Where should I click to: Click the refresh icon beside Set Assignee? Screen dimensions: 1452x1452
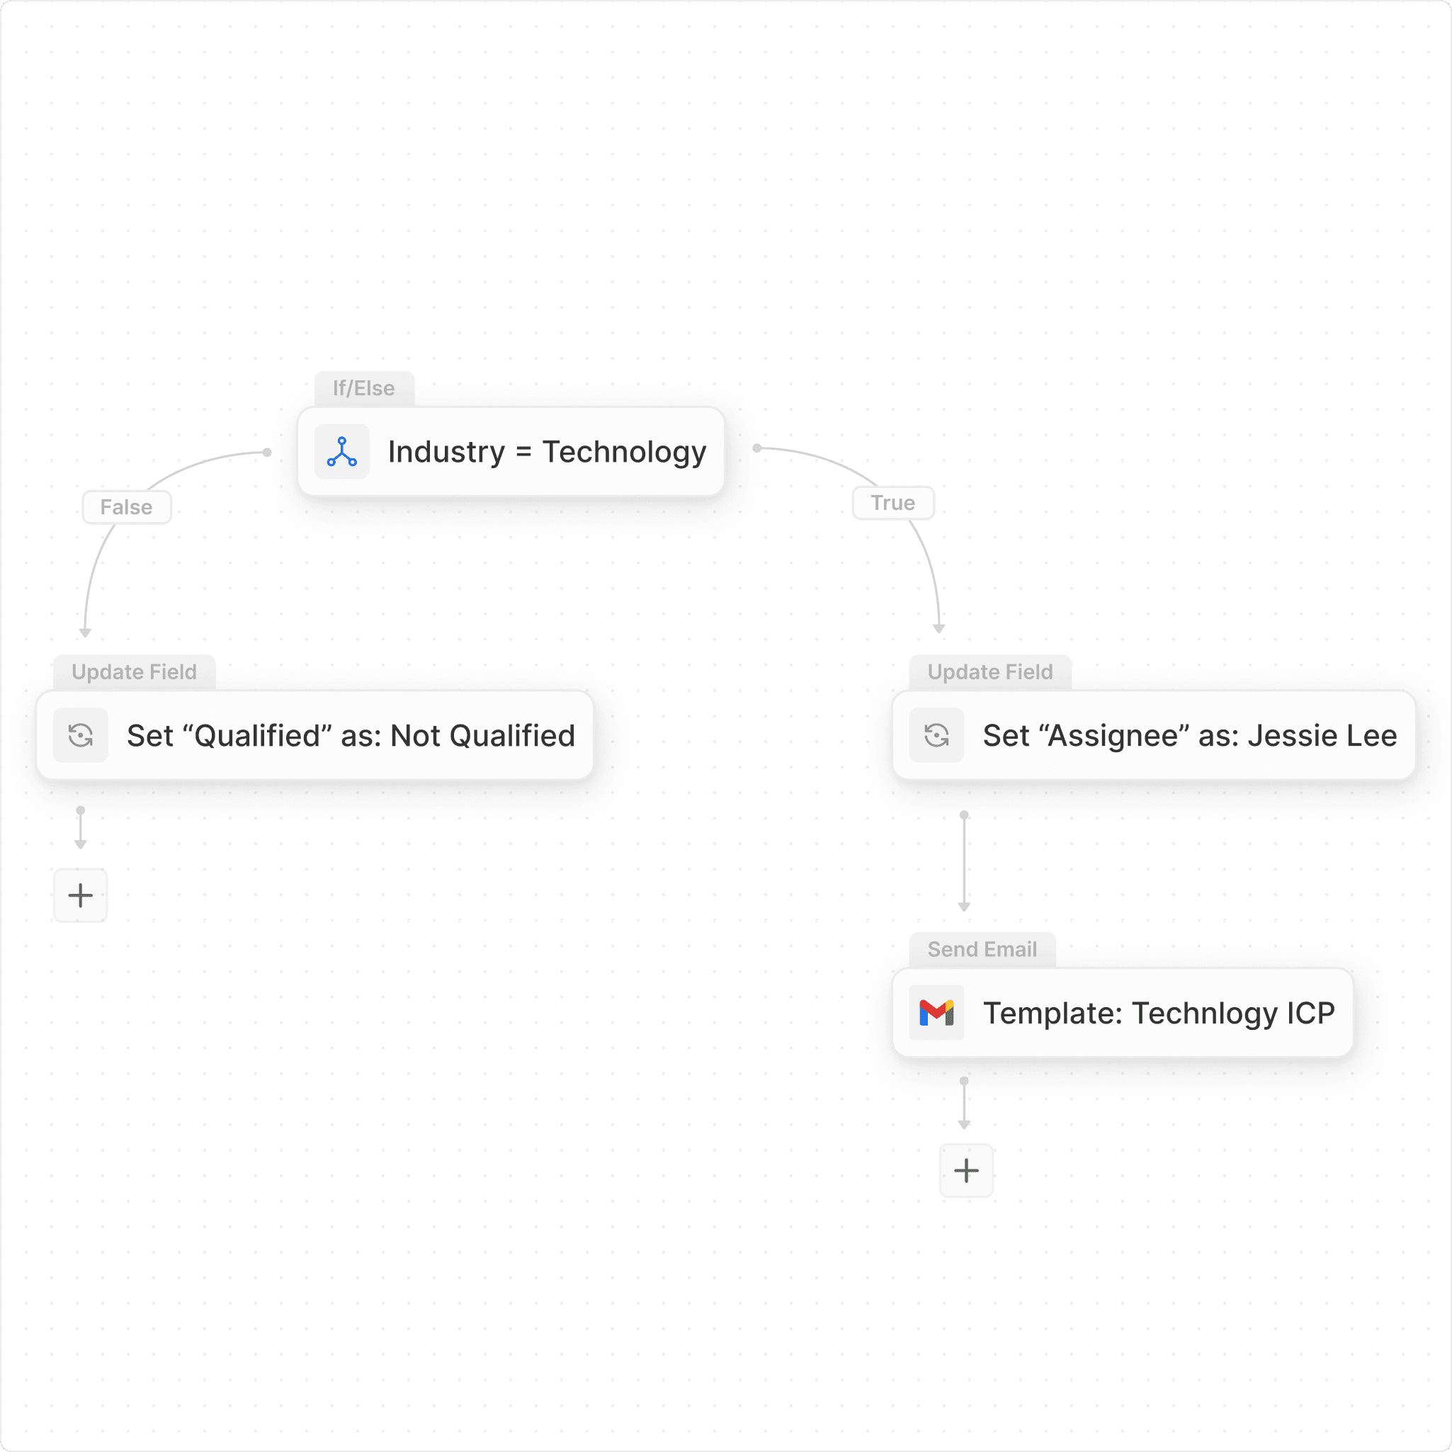point(936,735)
